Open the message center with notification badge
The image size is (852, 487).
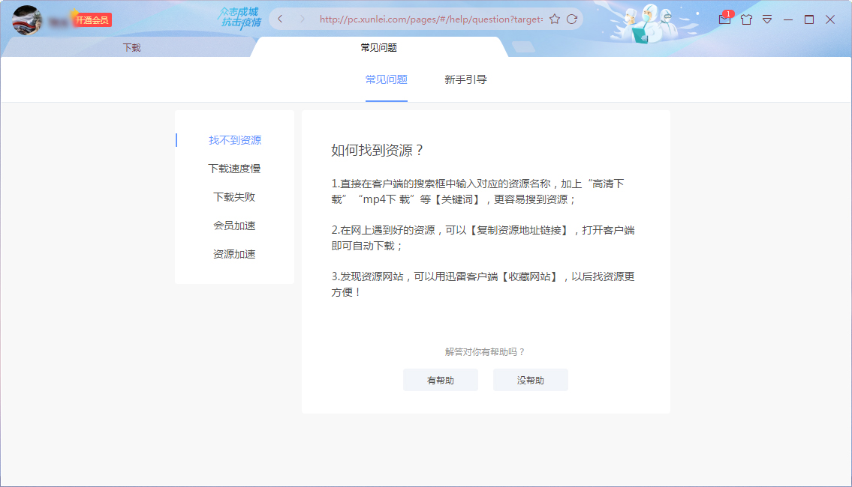(x=724, y=19)
